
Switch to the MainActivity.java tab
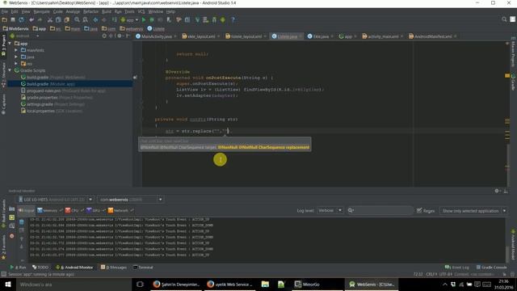[156, 36]
